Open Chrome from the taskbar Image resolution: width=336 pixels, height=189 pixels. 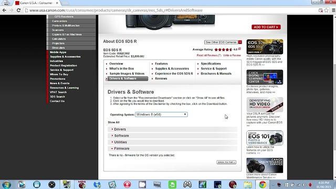click(x=262, y=184)
